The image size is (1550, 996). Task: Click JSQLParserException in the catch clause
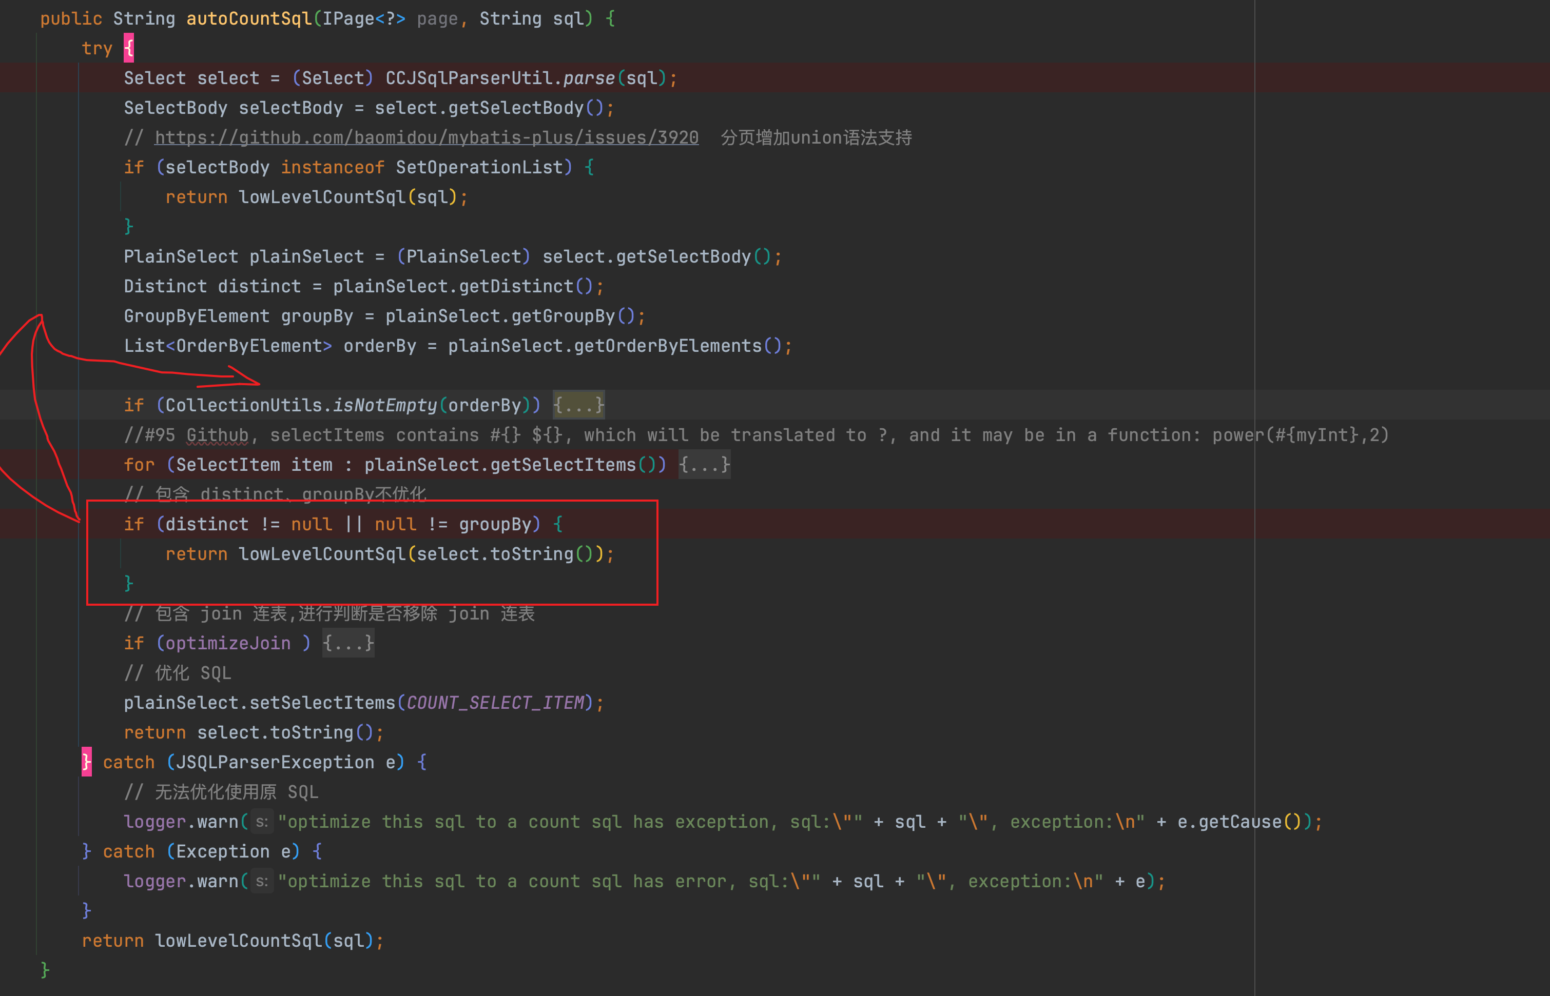[x=275, y=763]
